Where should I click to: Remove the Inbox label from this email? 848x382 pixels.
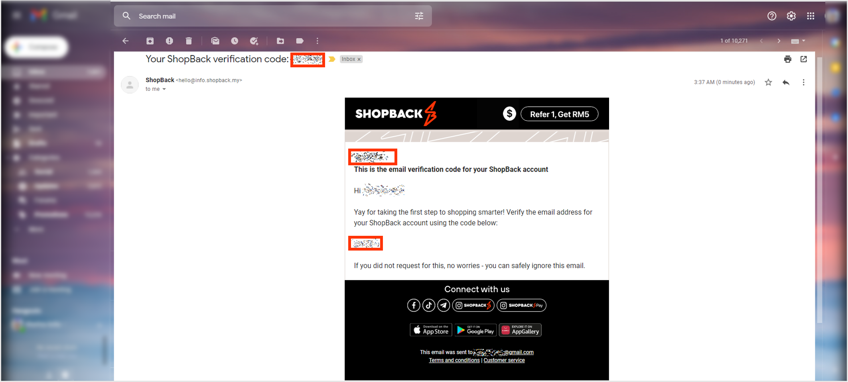(359, 59)
